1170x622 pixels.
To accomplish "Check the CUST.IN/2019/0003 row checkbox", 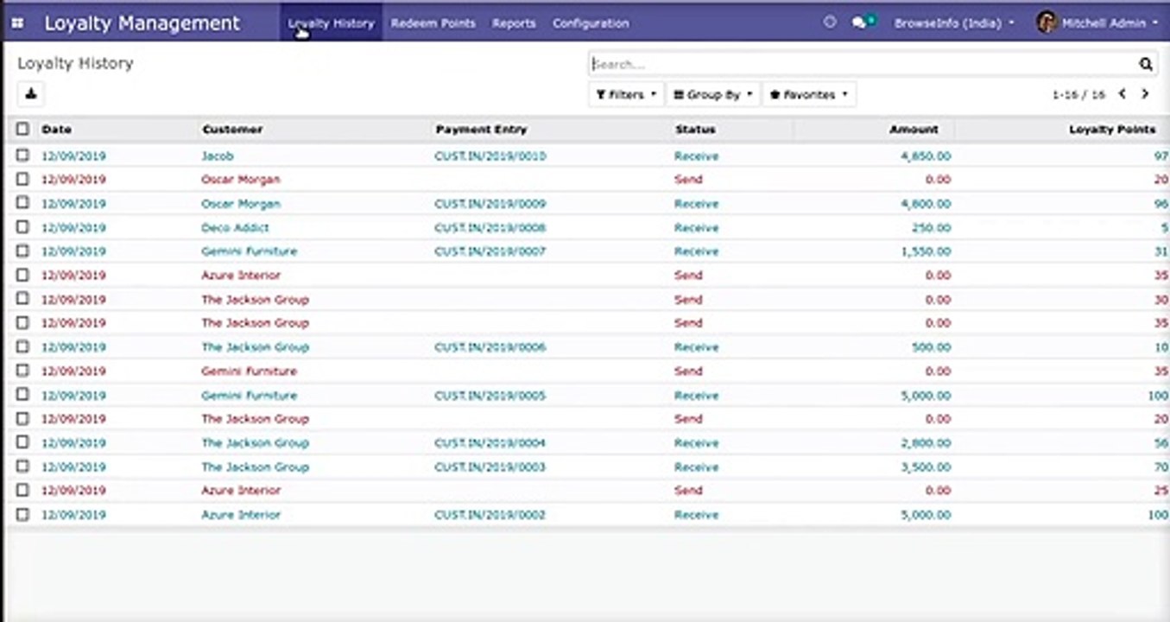I will [22, 466].
